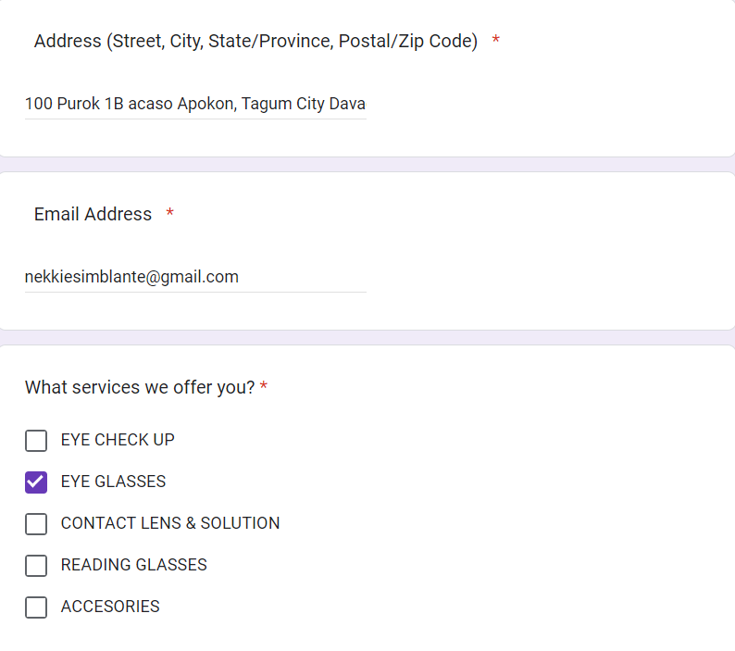The height and width of the screenshot is (651, 735).
Task: Focus the email input containing nekkiesimblante@gmail.com
Action: [195, 277]
